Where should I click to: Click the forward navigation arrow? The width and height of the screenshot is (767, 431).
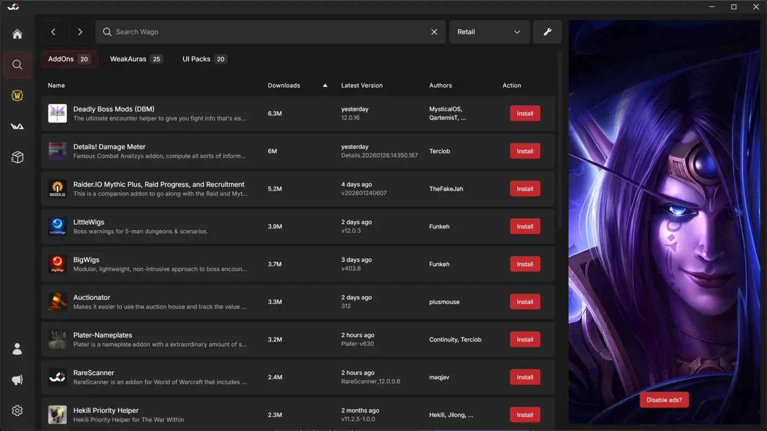[79, 32]
